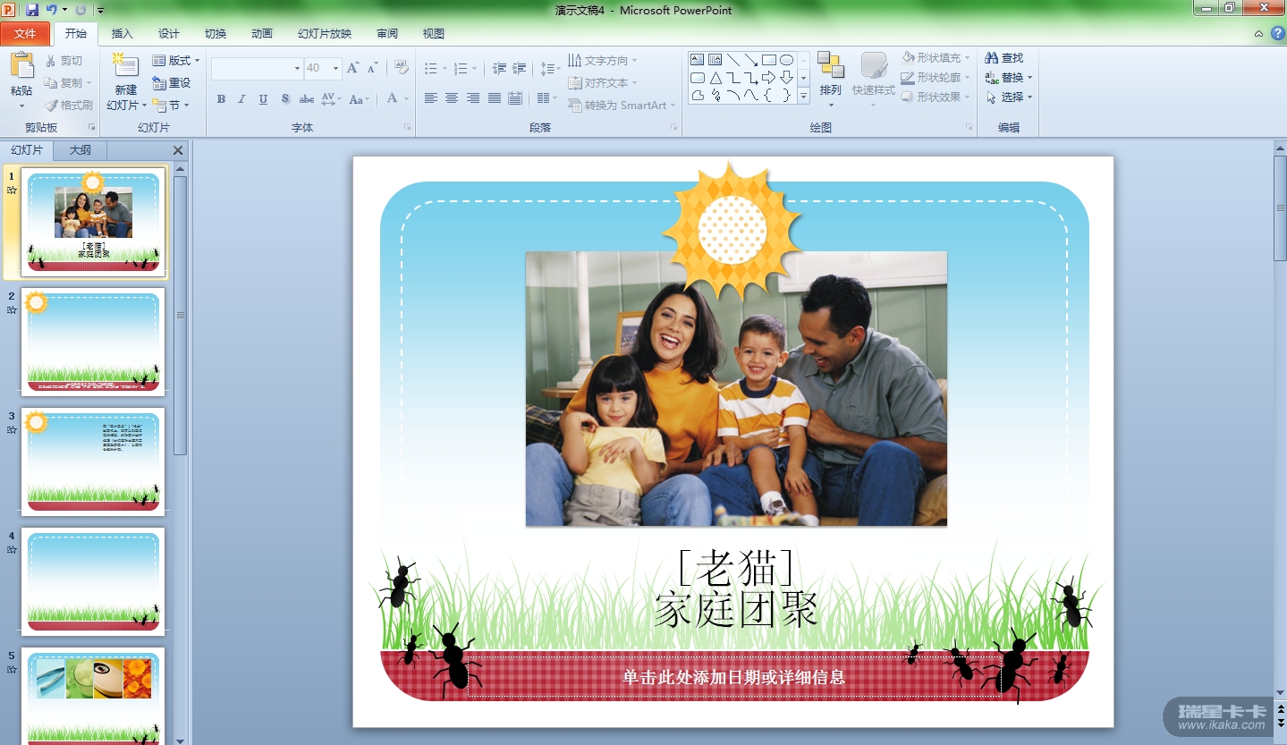Switch to the 视图 View tab
Screen dimensions: 1287x745
pos(434,34)
